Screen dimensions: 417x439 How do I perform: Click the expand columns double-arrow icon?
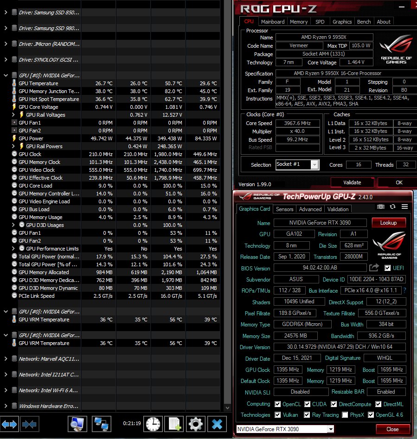(x=10, y=424)
